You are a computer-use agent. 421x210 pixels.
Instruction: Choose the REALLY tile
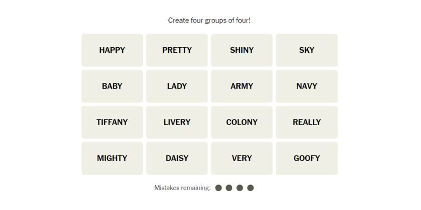[x=306, y=123]
